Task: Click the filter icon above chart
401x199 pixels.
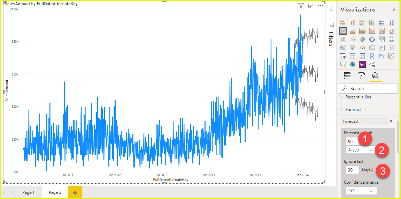Action: (301, 6)
